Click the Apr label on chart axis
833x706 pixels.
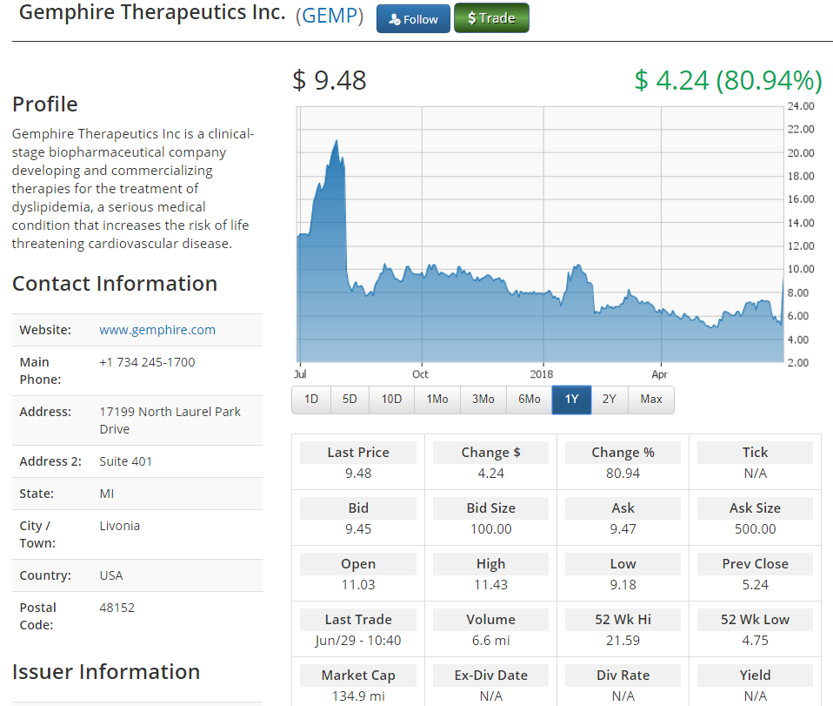click(x=659, y=374)
